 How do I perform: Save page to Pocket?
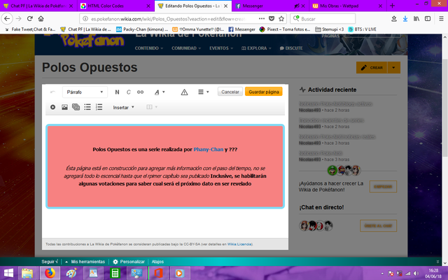click(x=272, y=19)
